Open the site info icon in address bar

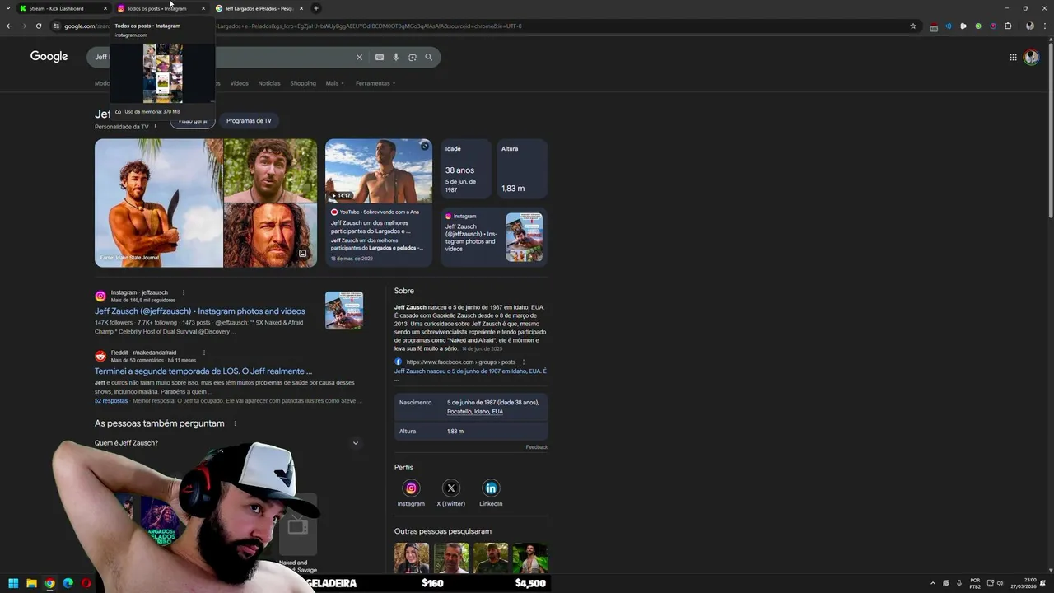(56, 26)
